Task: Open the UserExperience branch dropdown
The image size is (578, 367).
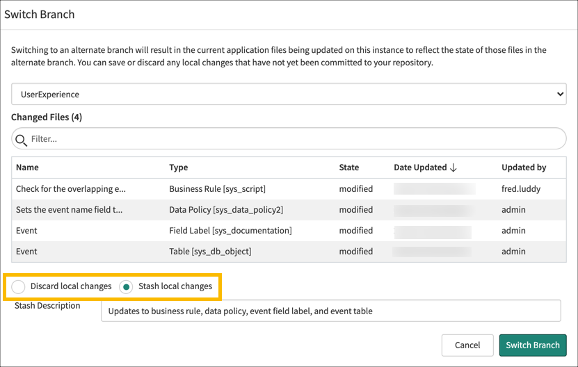Action: pos(289,94)
